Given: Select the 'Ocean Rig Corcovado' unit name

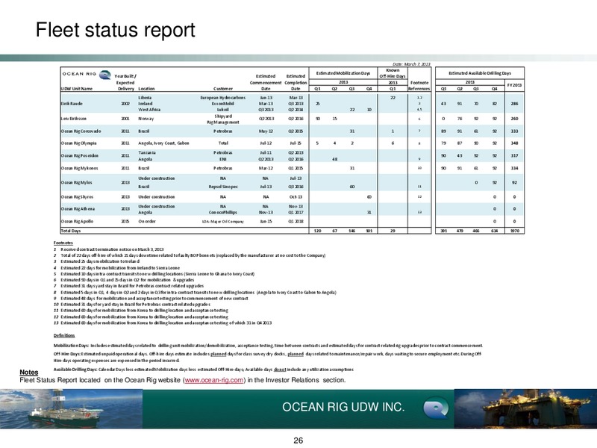Looking at the screenshot, I should pyautogui.click(x=81, y=131).
